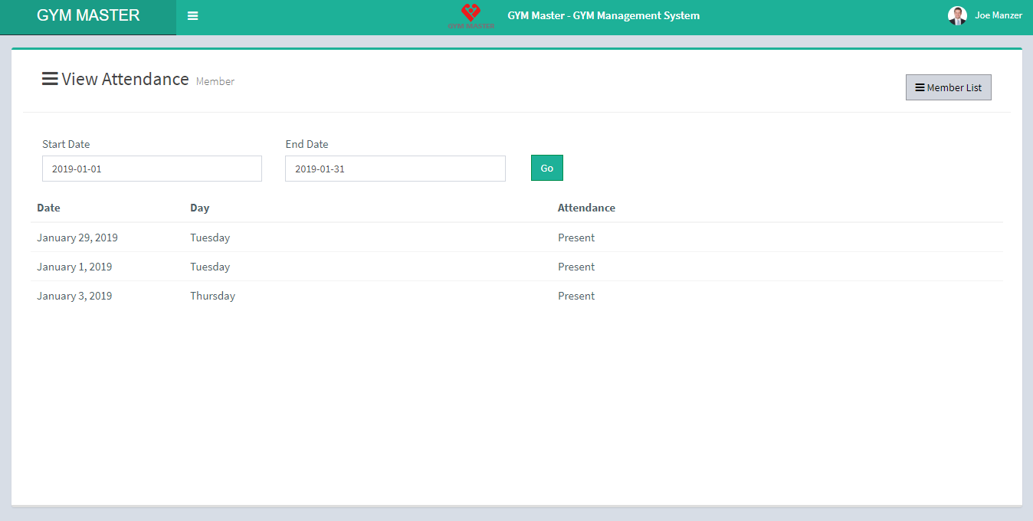Click Present status for January 29
This screenshot has height=521, width=1033.
click(x=576, y=238)
